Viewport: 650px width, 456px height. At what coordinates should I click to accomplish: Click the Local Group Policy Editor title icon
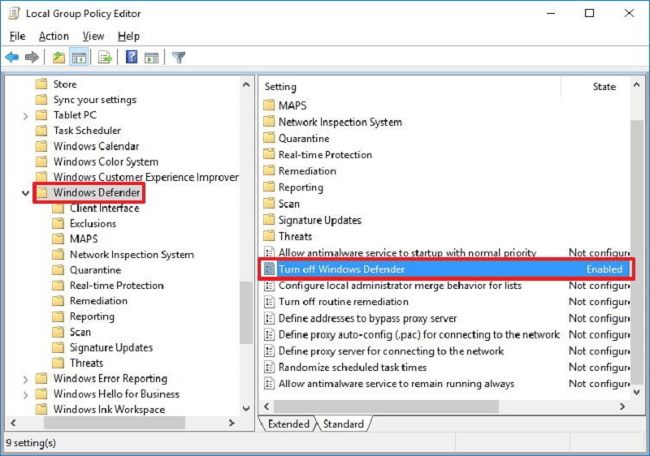[x=14, y=13]
